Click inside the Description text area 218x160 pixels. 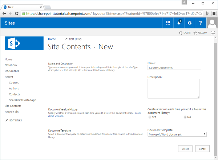click(173, 89)
